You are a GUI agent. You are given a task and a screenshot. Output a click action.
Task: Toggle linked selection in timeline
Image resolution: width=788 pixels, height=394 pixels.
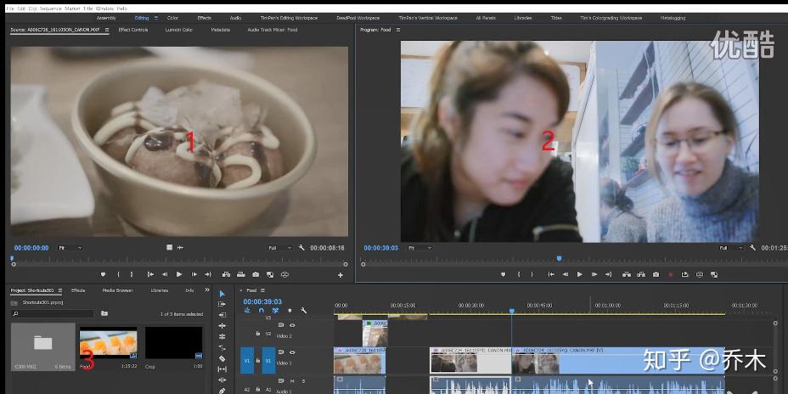tap(275, 311)
